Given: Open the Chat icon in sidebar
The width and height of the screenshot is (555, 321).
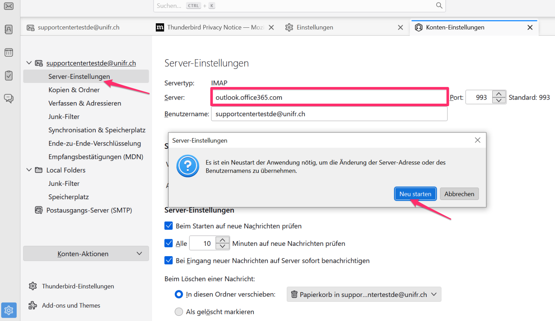Looking at the screenshot, I should click(x=9, y=98).
